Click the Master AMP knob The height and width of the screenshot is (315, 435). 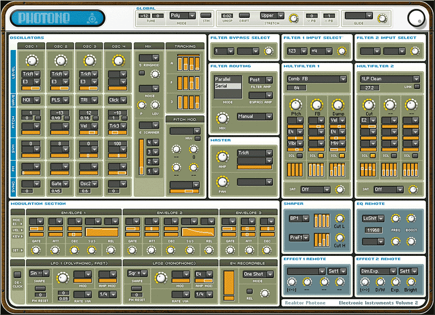[221, 157]
